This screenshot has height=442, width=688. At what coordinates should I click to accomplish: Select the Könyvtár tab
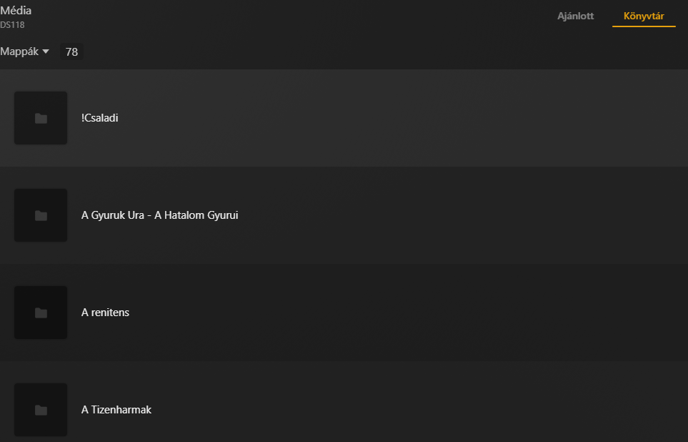(644, 16)
